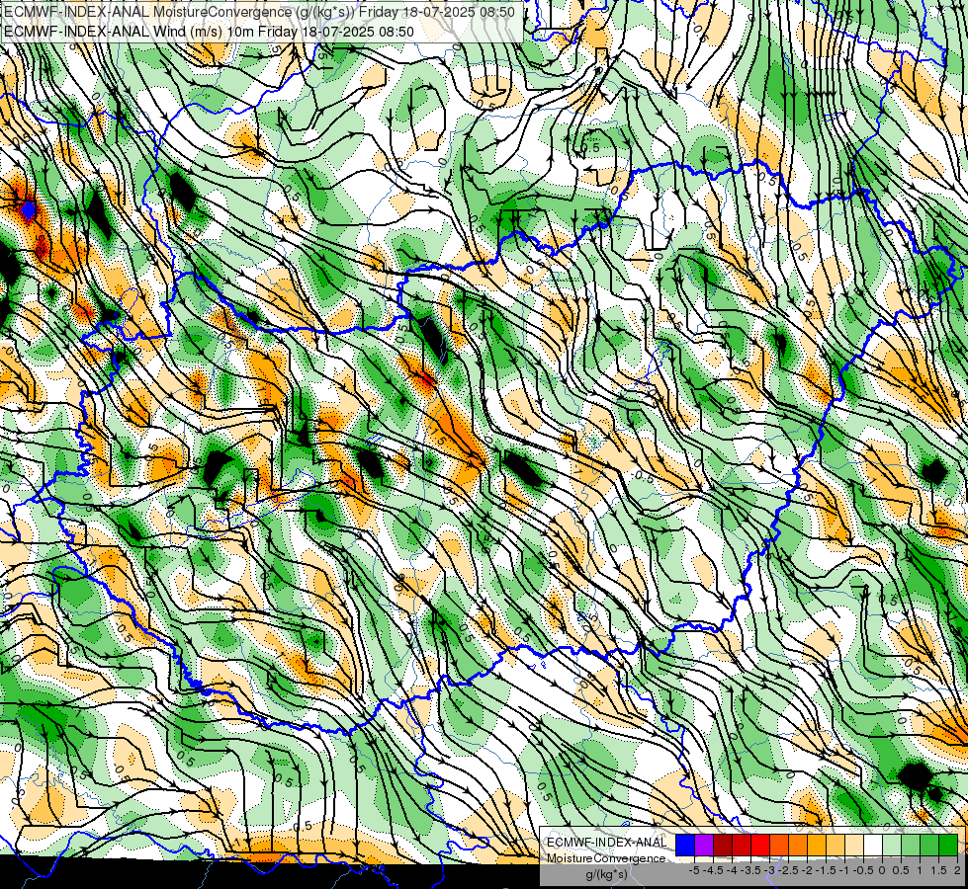The width and height of the screenshot is (968, 889).
Task: Click the purple legend swatch
Action: [x=704, y=845]
